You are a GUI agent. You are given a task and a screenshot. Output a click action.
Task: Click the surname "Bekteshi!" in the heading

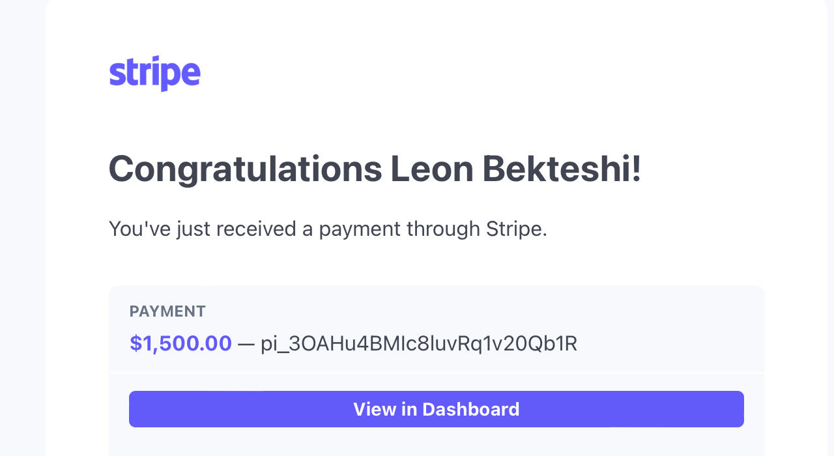tap(562, 169)
